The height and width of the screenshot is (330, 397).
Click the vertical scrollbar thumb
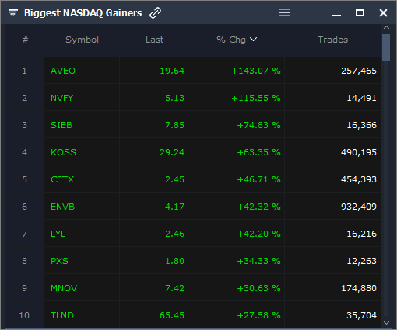[x=386, y=47]
